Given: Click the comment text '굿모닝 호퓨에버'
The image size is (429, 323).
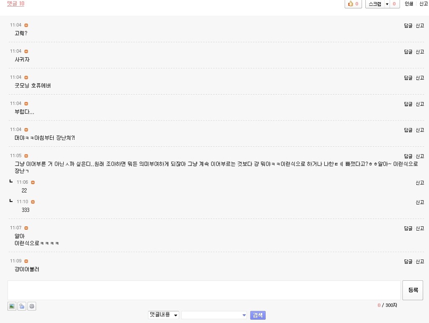Looking at the screenshot, I should (33, 85).
